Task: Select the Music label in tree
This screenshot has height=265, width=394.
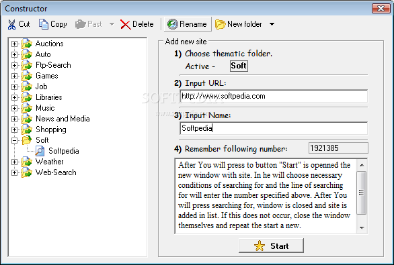Action: coord(45,108)
